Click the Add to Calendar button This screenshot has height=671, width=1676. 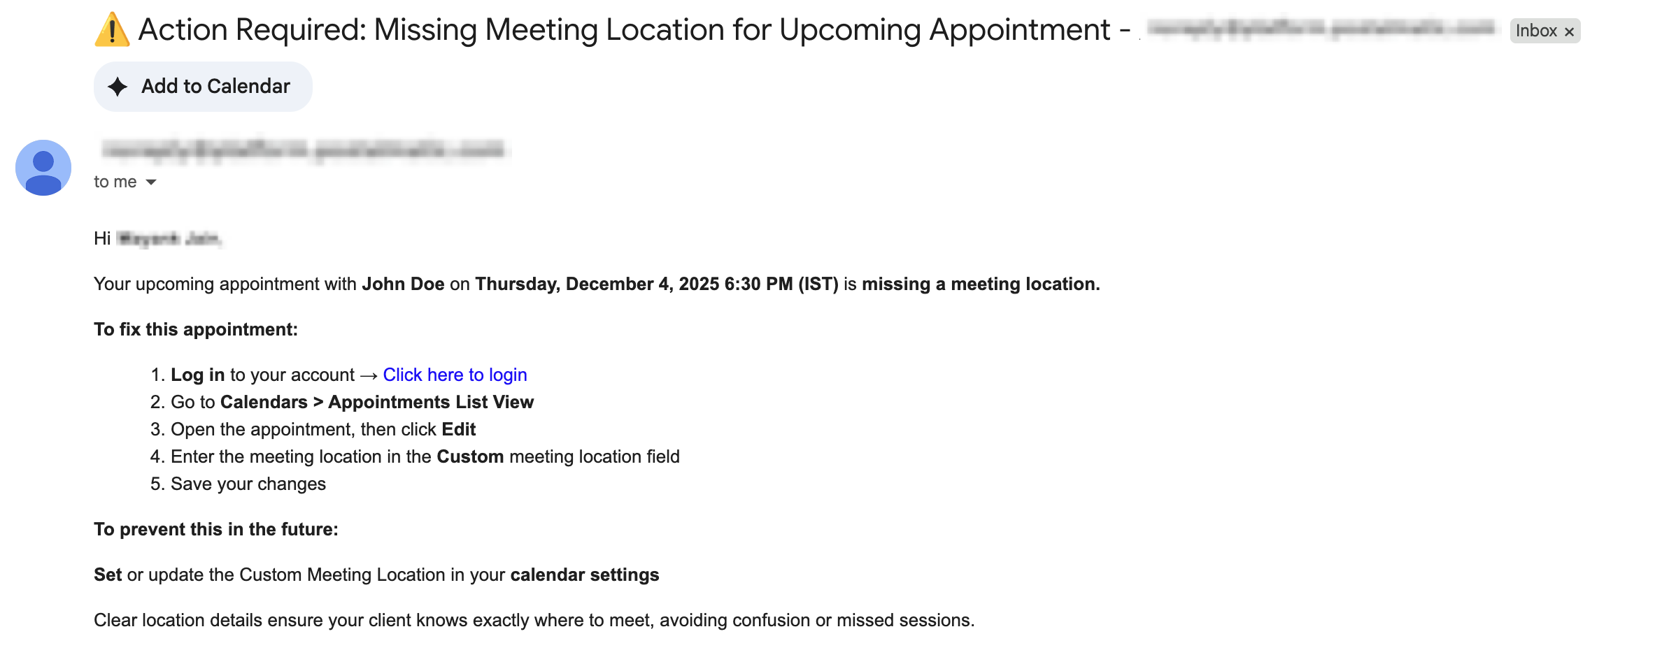point(203,87)
